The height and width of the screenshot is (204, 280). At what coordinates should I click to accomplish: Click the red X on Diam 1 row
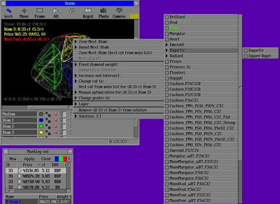coord(55,120)
